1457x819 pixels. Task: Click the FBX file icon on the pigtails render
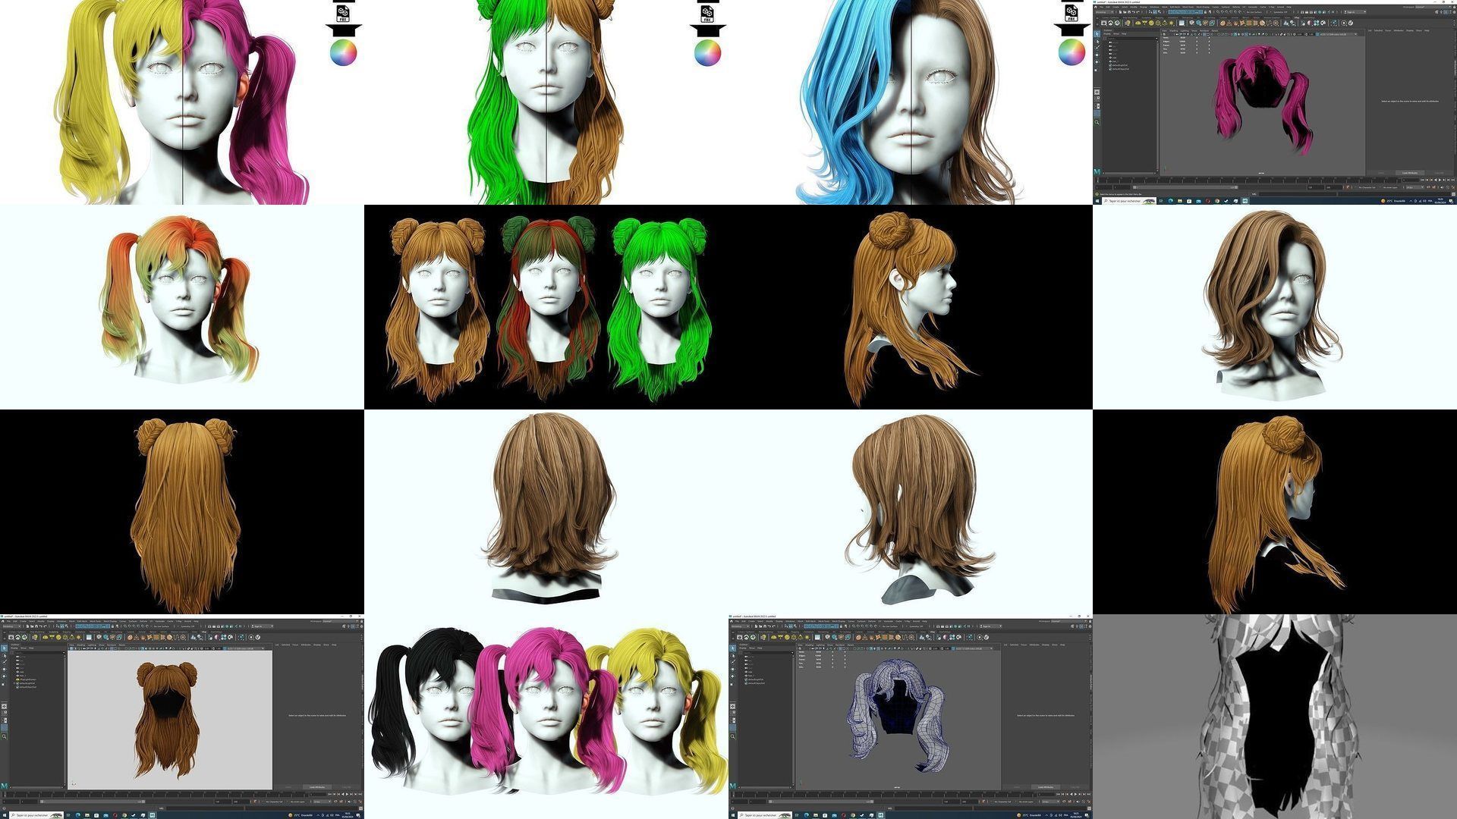click(343, 14)
